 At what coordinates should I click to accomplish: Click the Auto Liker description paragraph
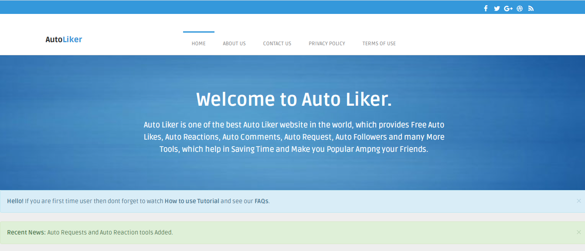[x=294, y=137]
